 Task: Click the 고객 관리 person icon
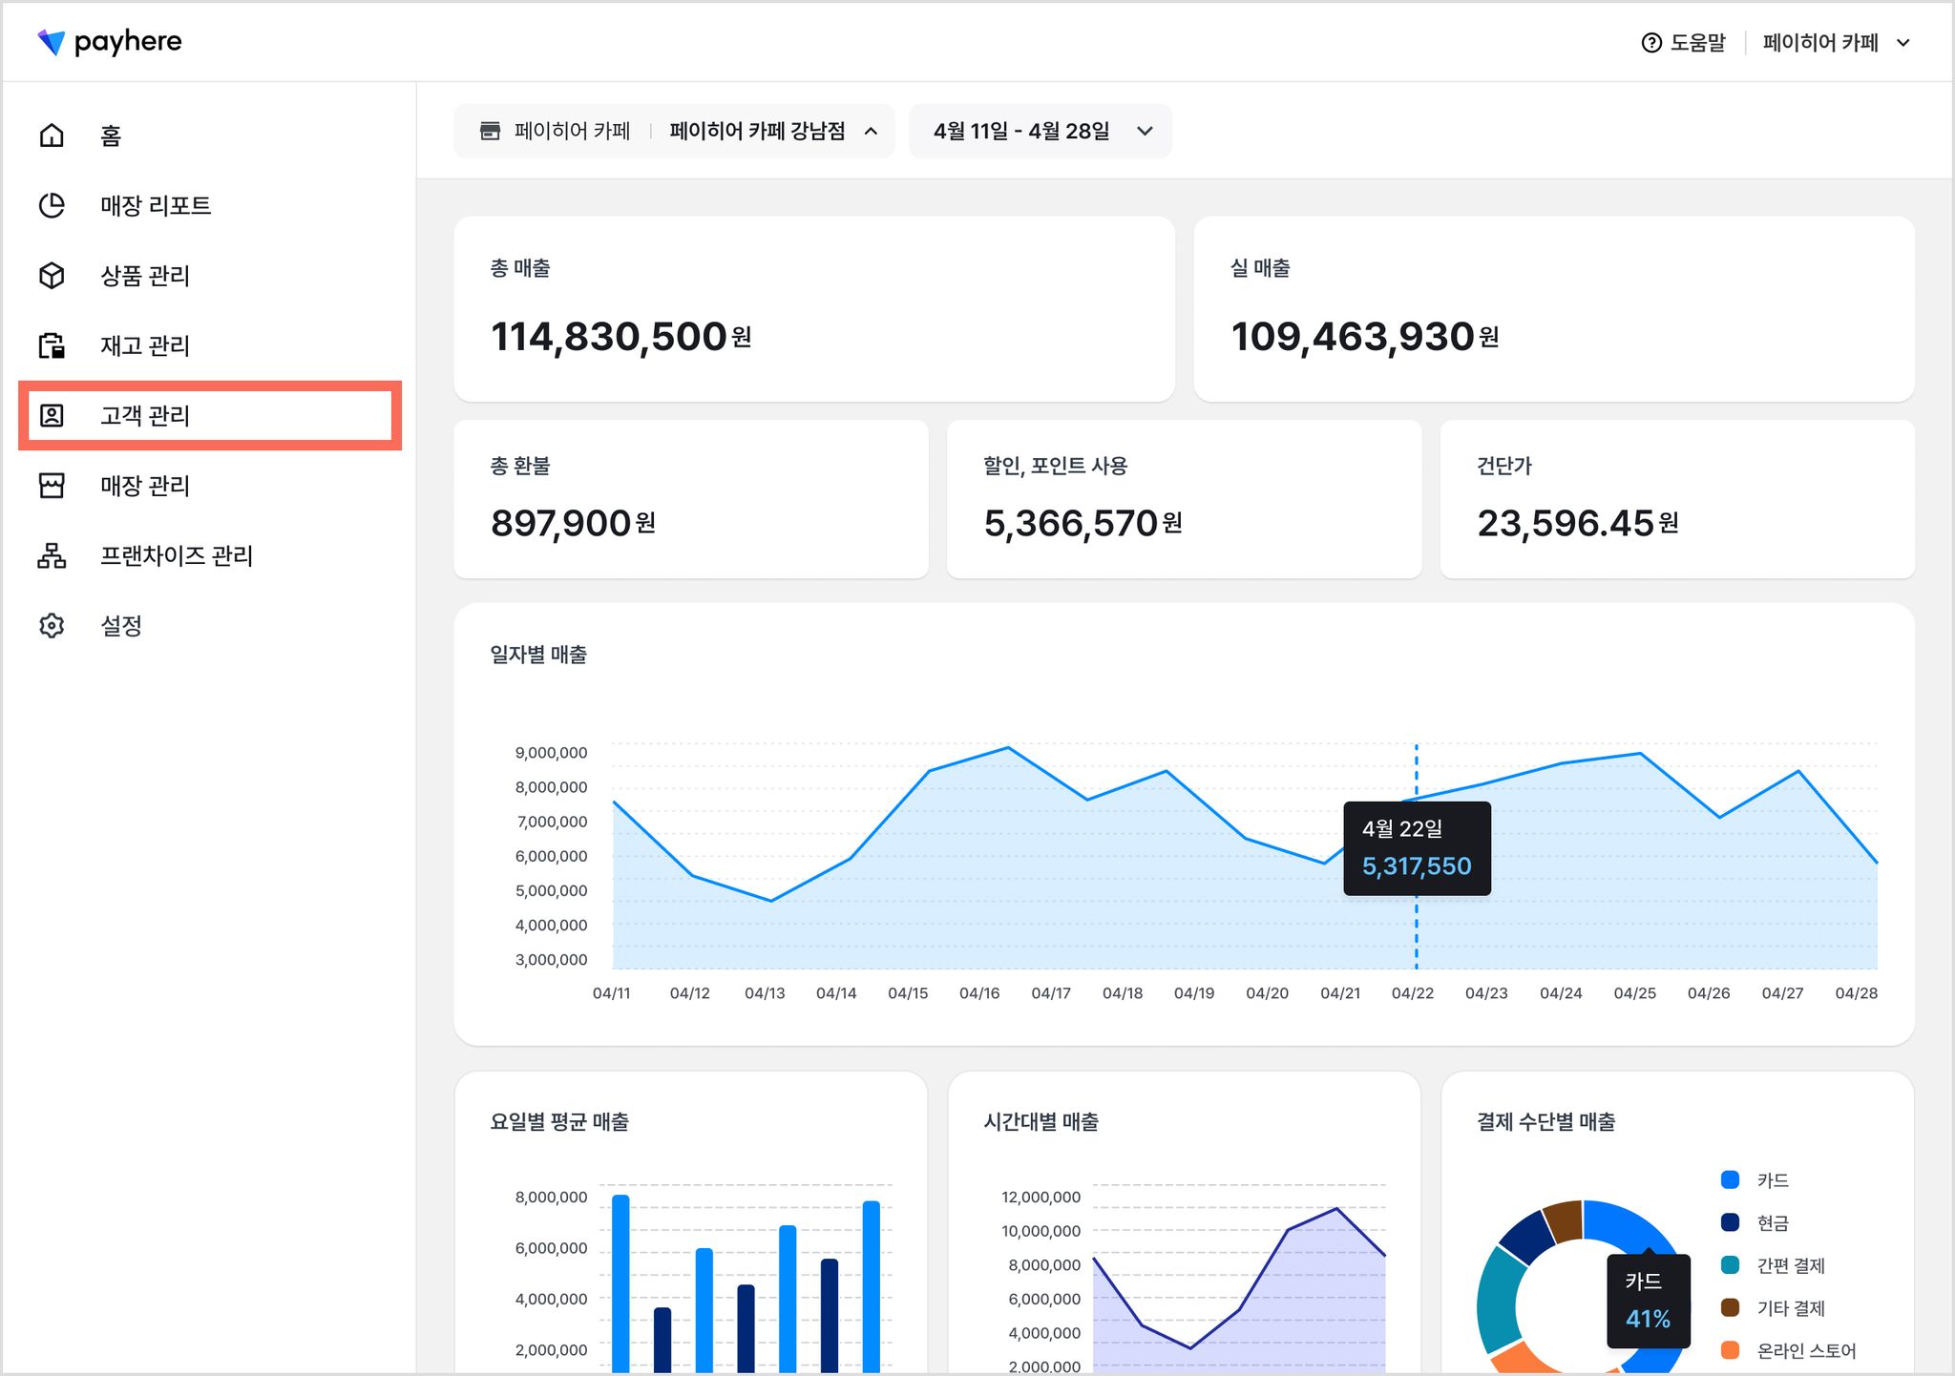pos(52,415)
